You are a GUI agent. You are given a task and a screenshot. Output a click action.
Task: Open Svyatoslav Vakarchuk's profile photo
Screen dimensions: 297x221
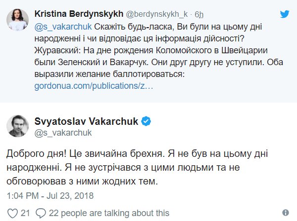[17, 126]
